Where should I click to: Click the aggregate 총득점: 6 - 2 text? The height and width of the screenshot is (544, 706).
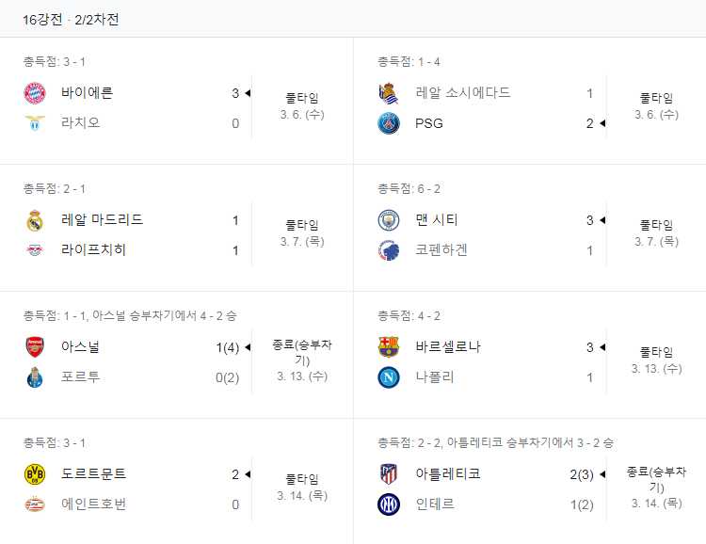(x=409, y=189)
